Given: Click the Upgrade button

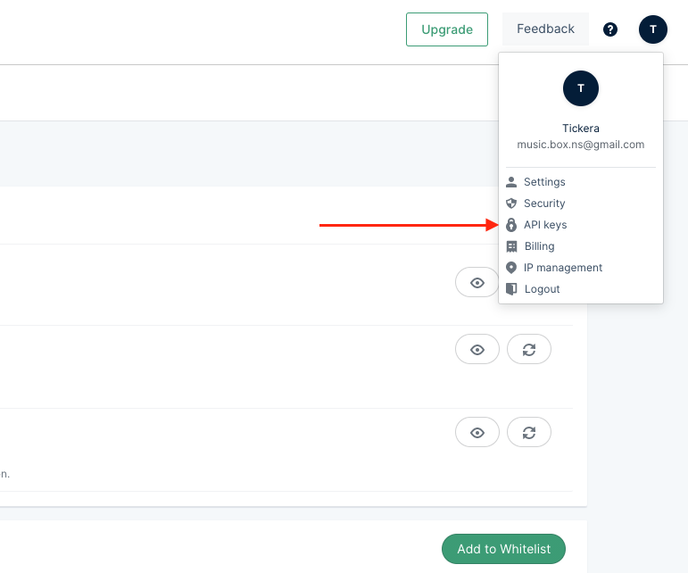Looking at the screenshot, I should point(447,29).
